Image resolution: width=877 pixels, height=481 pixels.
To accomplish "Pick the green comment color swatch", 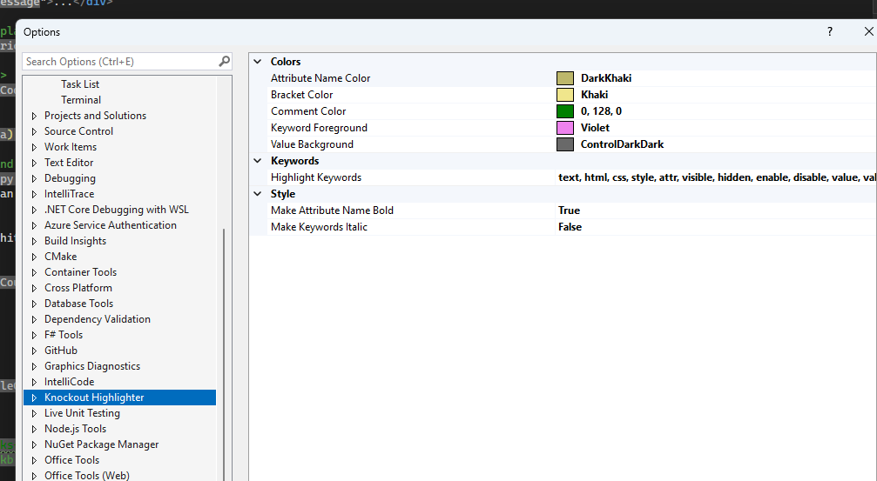I will (565, 111).
